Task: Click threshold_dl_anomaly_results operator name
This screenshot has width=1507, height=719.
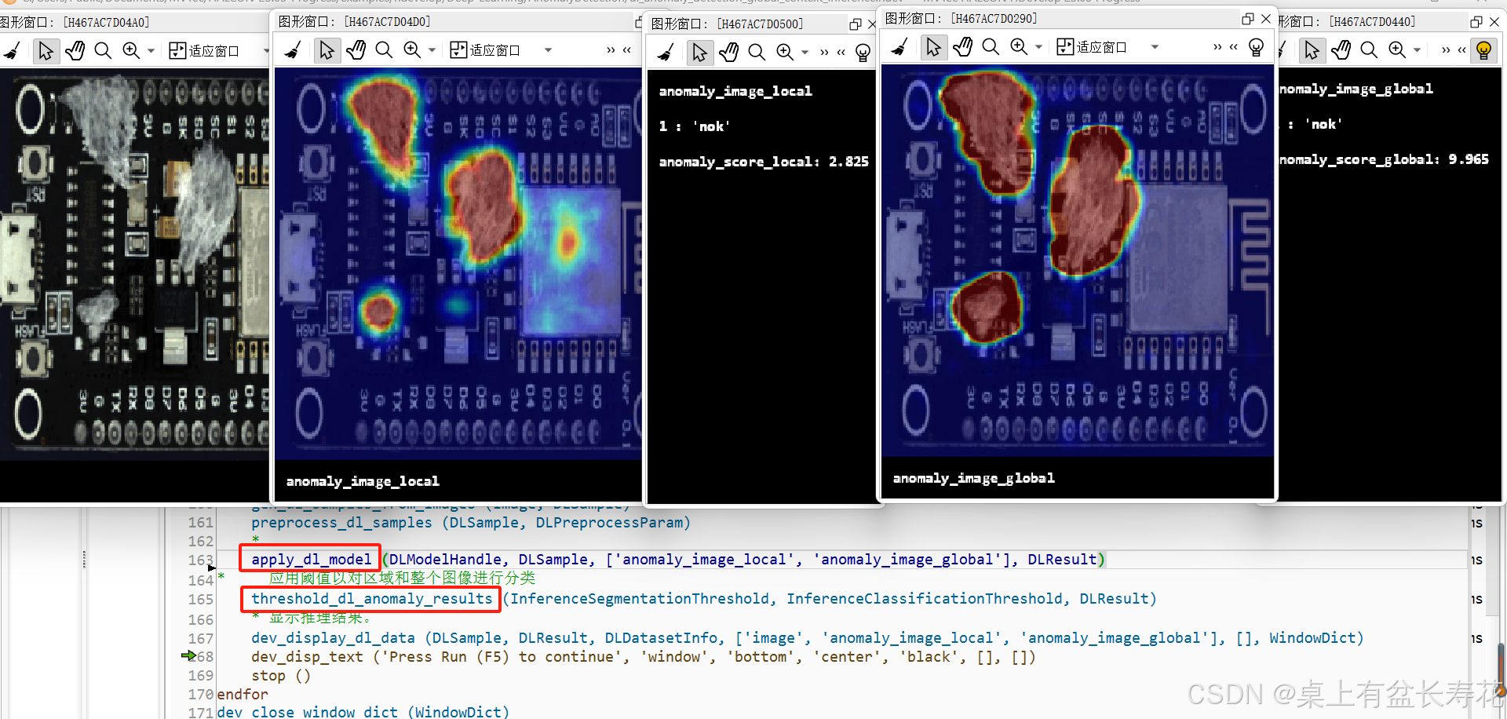Action: tap(371, 599)
